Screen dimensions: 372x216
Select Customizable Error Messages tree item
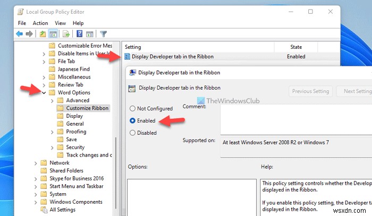click(85, 46)
